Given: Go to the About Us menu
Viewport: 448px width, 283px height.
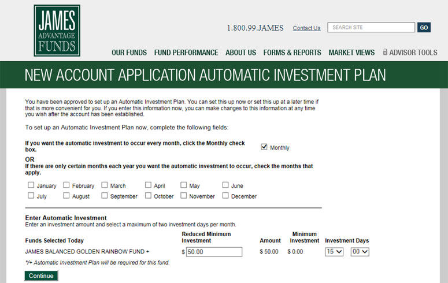Looking at the screenshot, I should coord(240,53).
